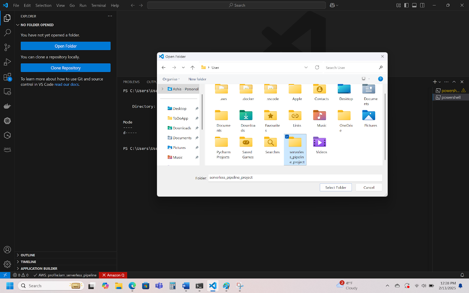This screenshot has height=293, width=469.
Task: Click Amazon Q status bar item
Action: tap(113, 275)
